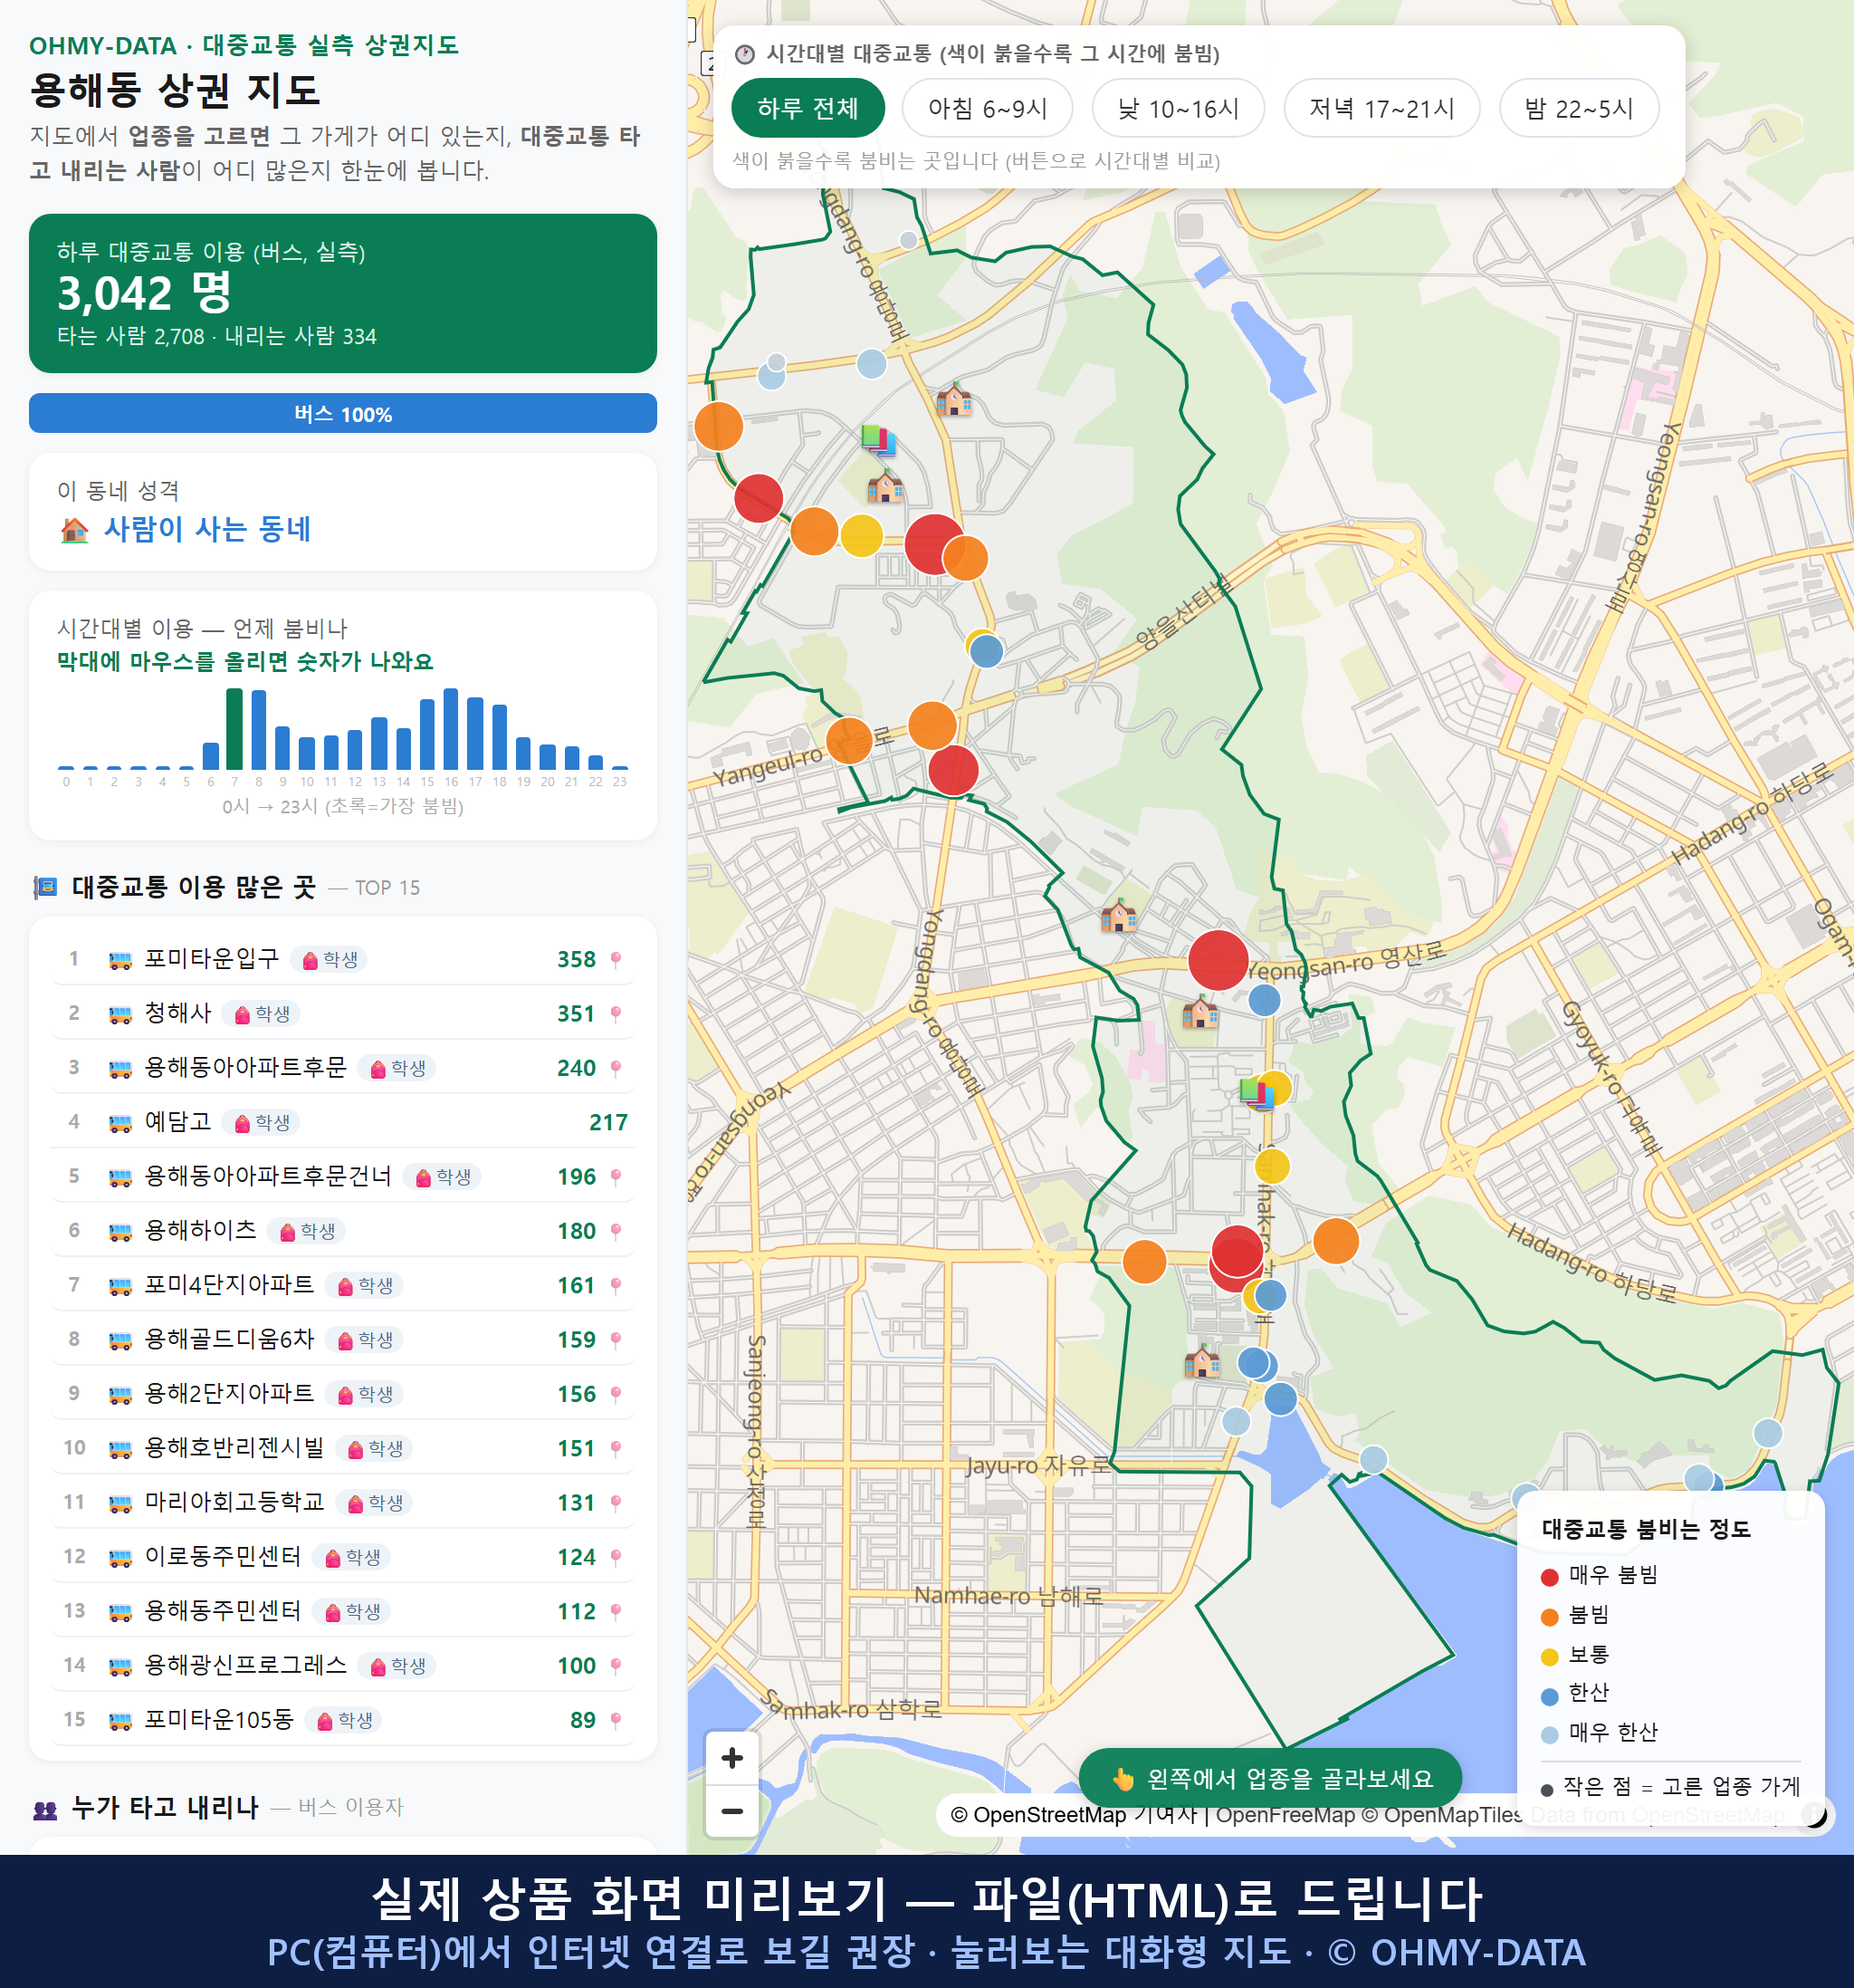Zoom in the map with plus button
This screenshot has height=1988, width=1854.
click(731, 1758)
